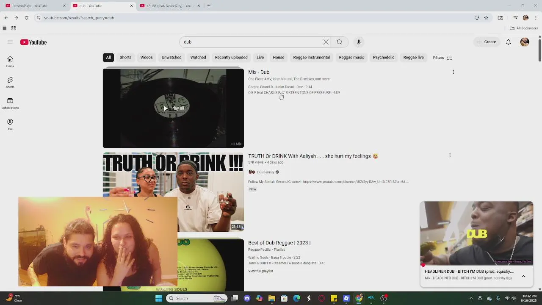The width and height of the screenshot is (542, 305).
Task: Open Discord from the taskbar
Action: click(x=247, y=298)
